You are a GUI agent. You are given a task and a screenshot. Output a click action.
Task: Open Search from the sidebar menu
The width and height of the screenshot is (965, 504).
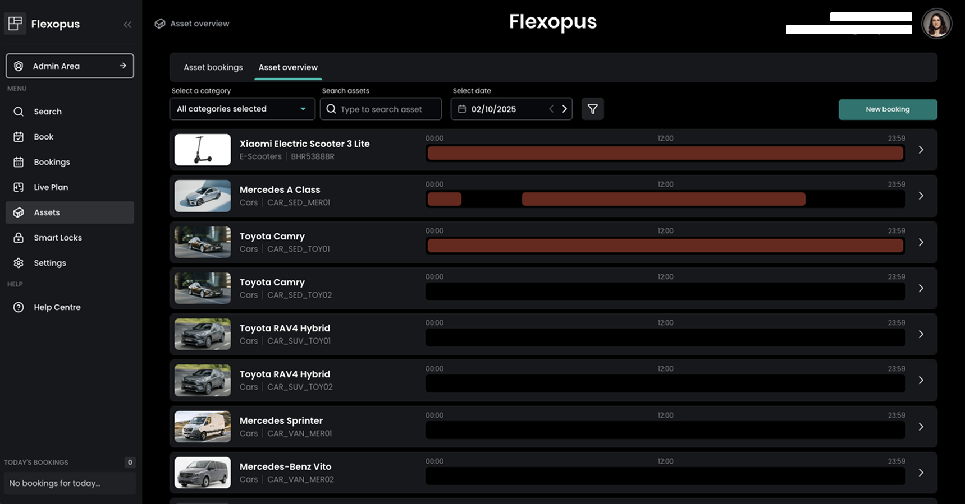point(48,112)
